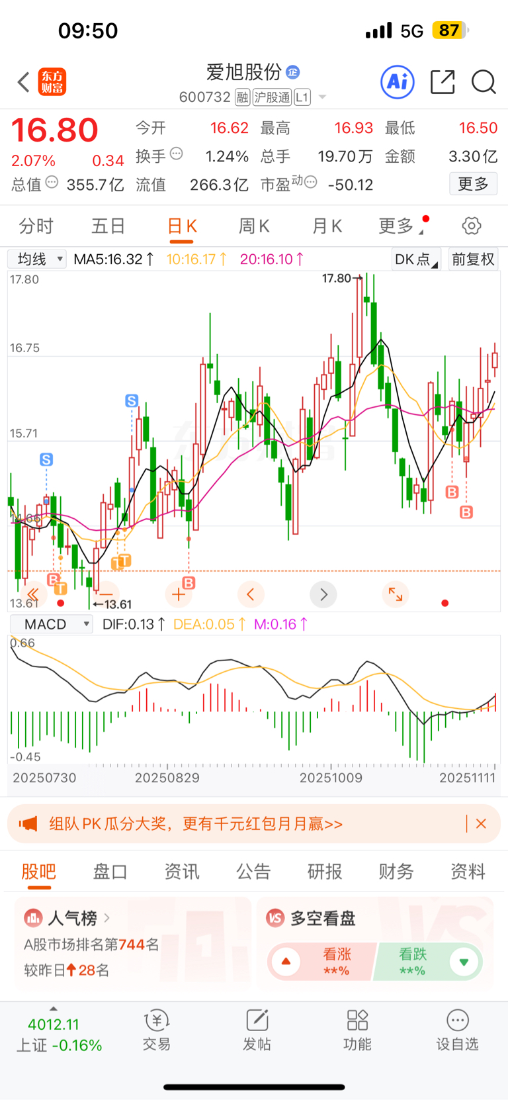Tap 设自选 watchlist button
508x1100 pixels.
point(457,1031)
